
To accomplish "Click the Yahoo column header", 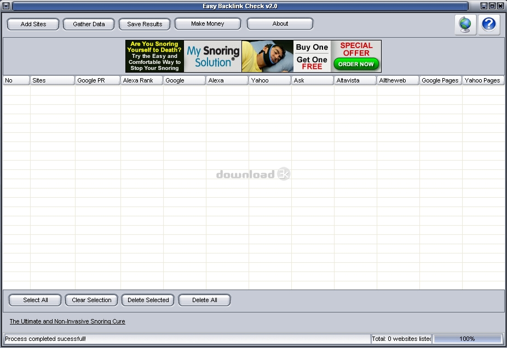I will 270,80.
